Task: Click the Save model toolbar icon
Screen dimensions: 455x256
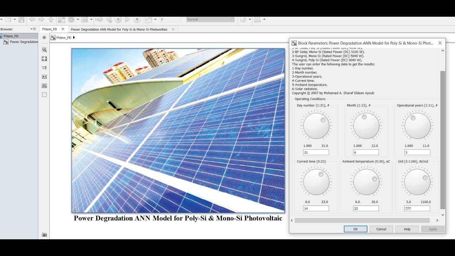Action: click(x=21, y=20)
